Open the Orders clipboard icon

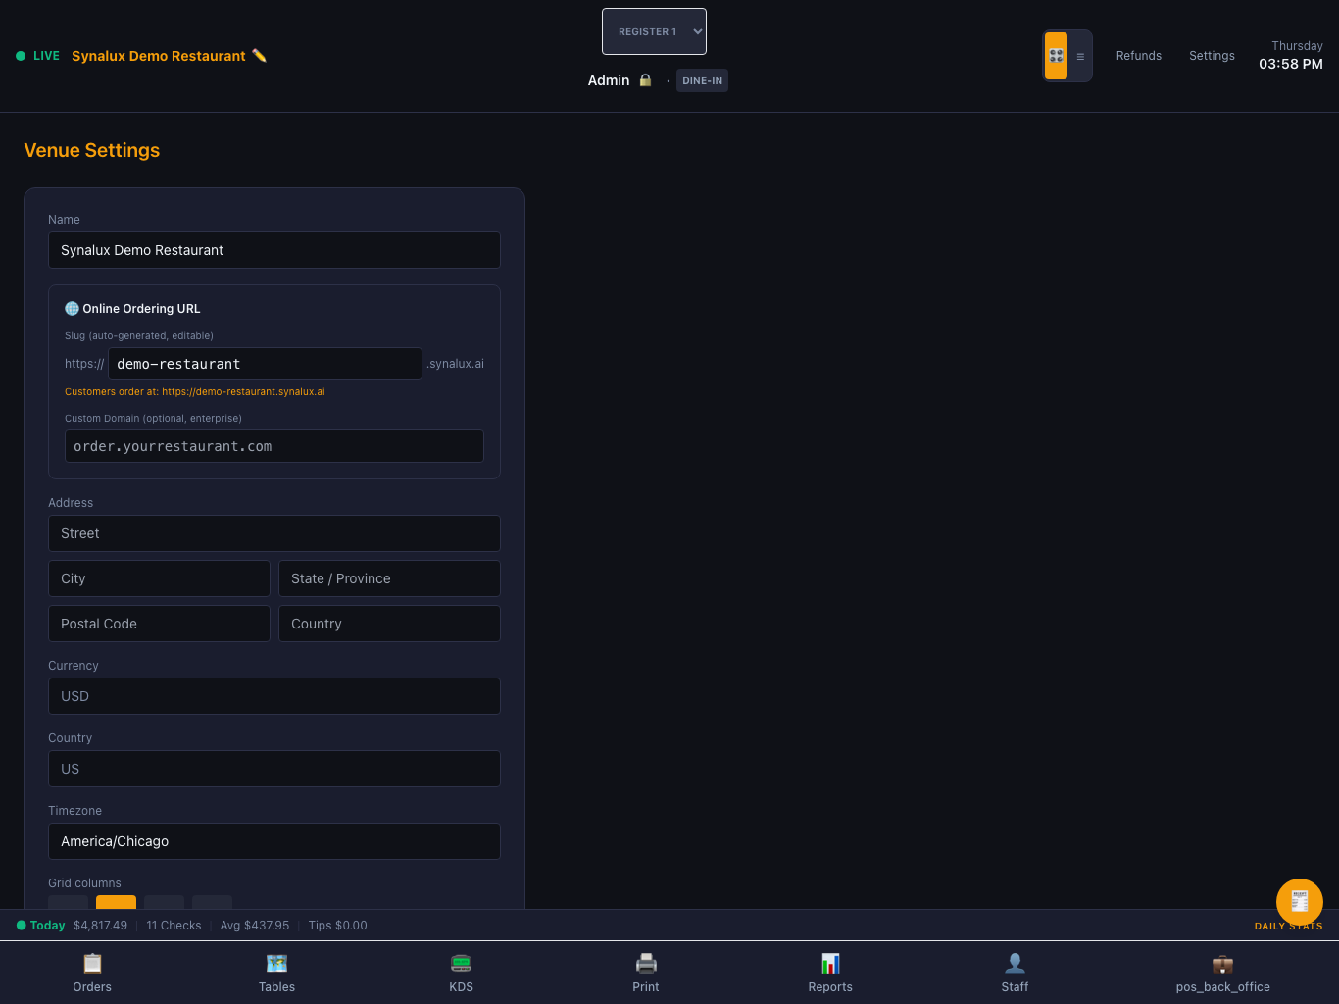coord(92,963)
